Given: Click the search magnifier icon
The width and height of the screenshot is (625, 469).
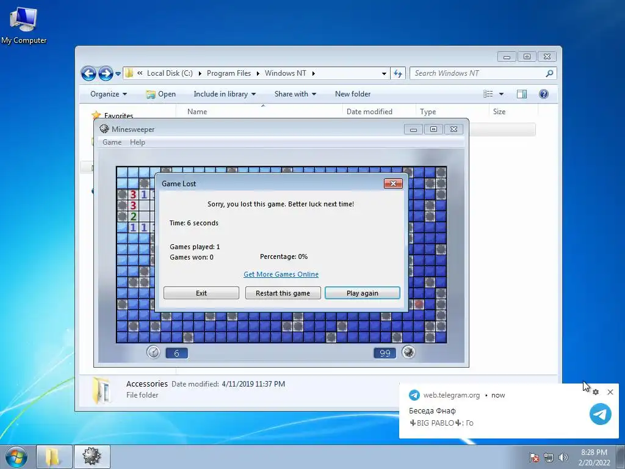Looking at the screenshot, I should (550, 73).
